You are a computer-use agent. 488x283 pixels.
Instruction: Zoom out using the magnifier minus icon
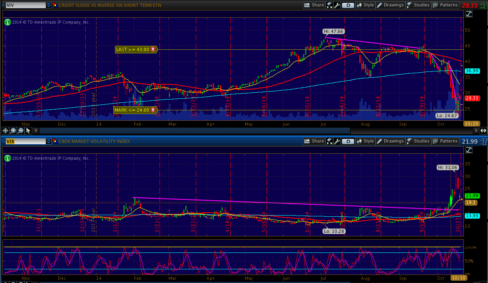point(21,130)
